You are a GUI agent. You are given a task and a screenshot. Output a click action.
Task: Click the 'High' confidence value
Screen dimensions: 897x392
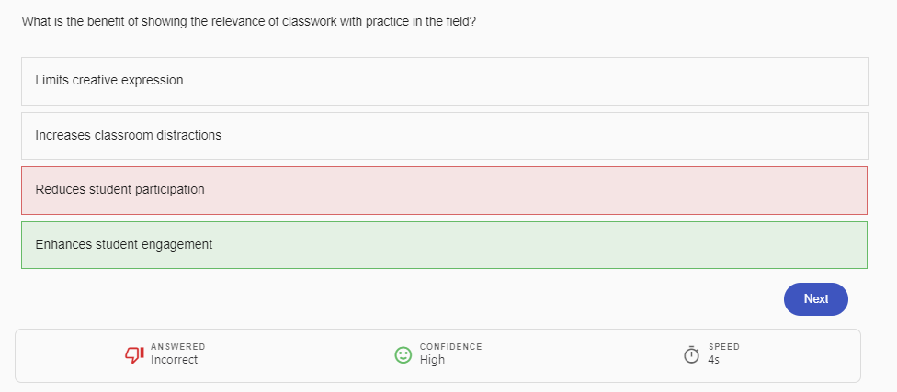point(432,360)
